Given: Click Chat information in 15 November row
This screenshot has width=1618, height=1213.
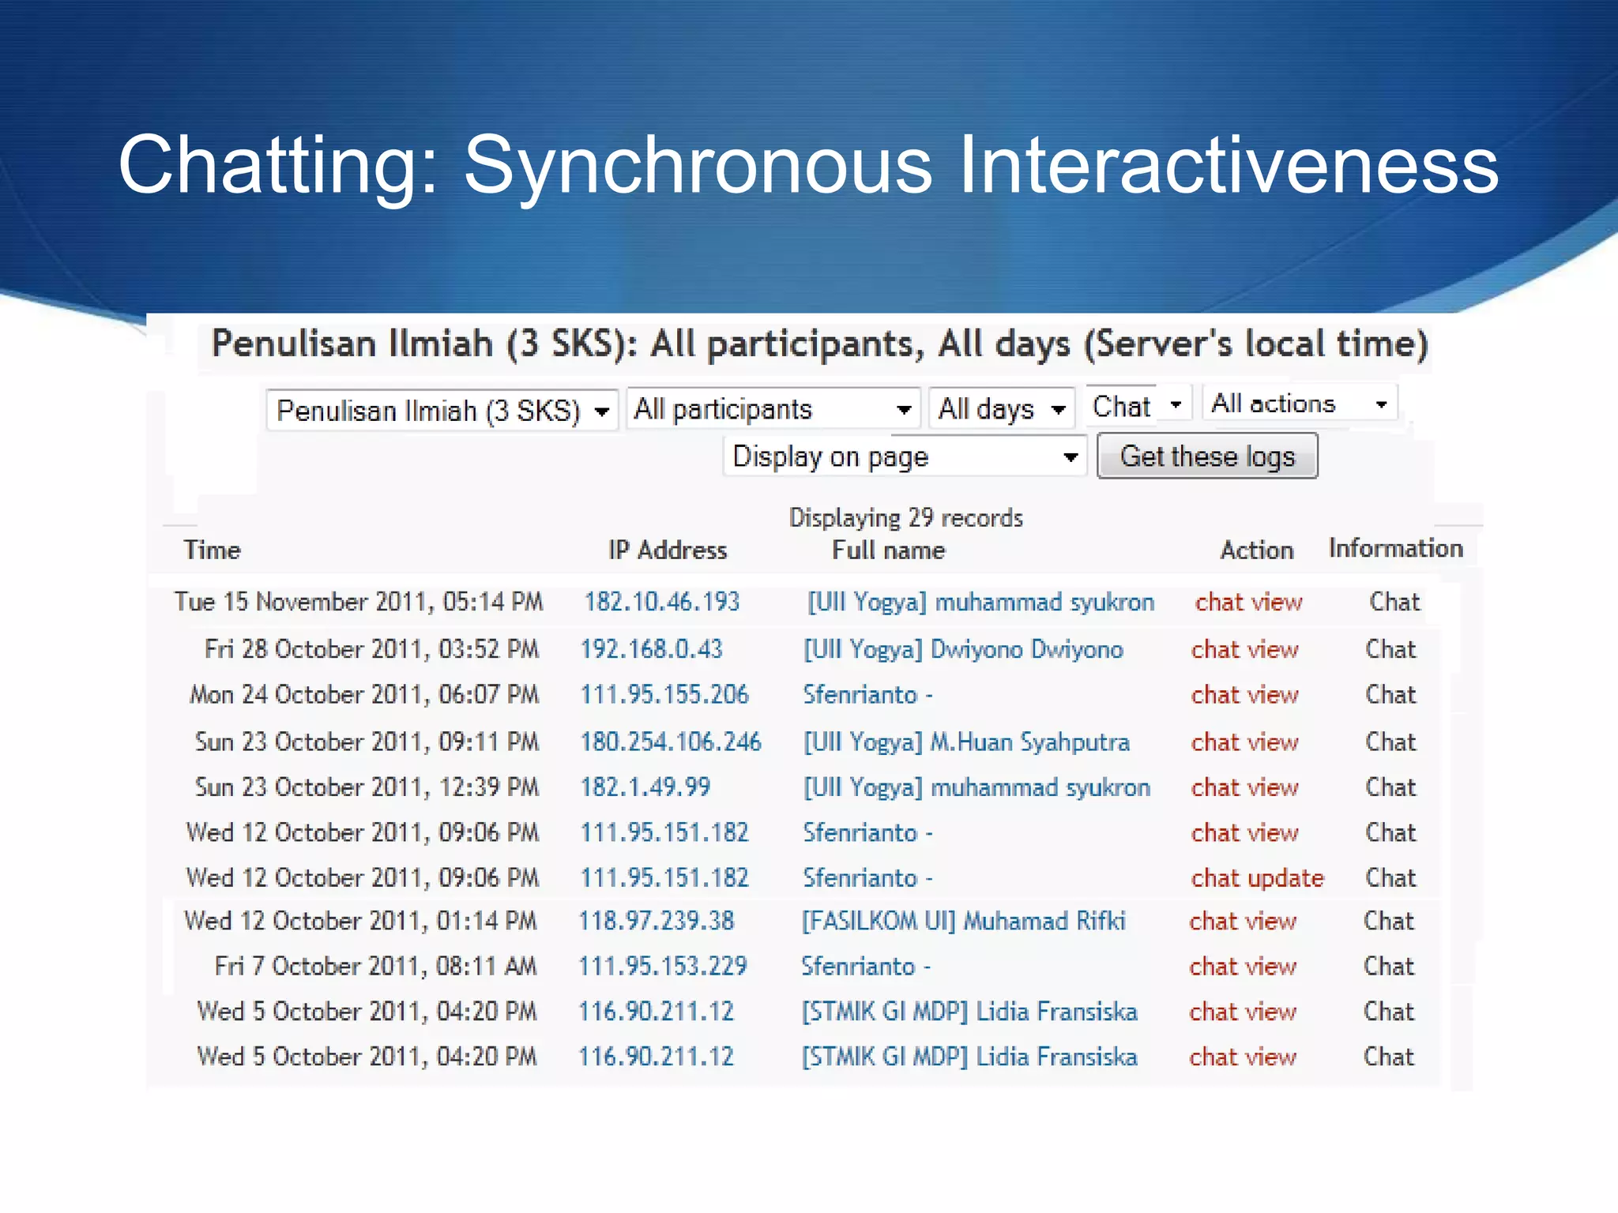Looking at the screenshot, I should (1394, 602).
